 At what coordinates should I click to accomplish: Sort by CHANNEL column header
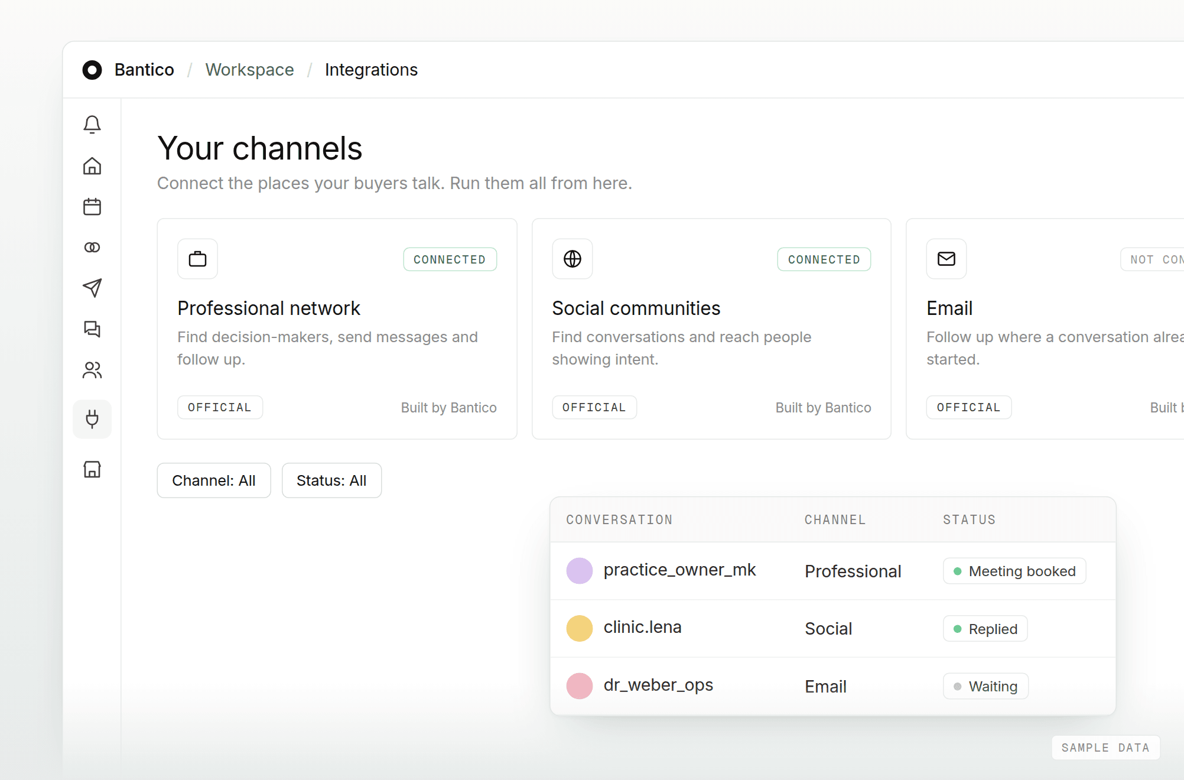pos(835,520)
